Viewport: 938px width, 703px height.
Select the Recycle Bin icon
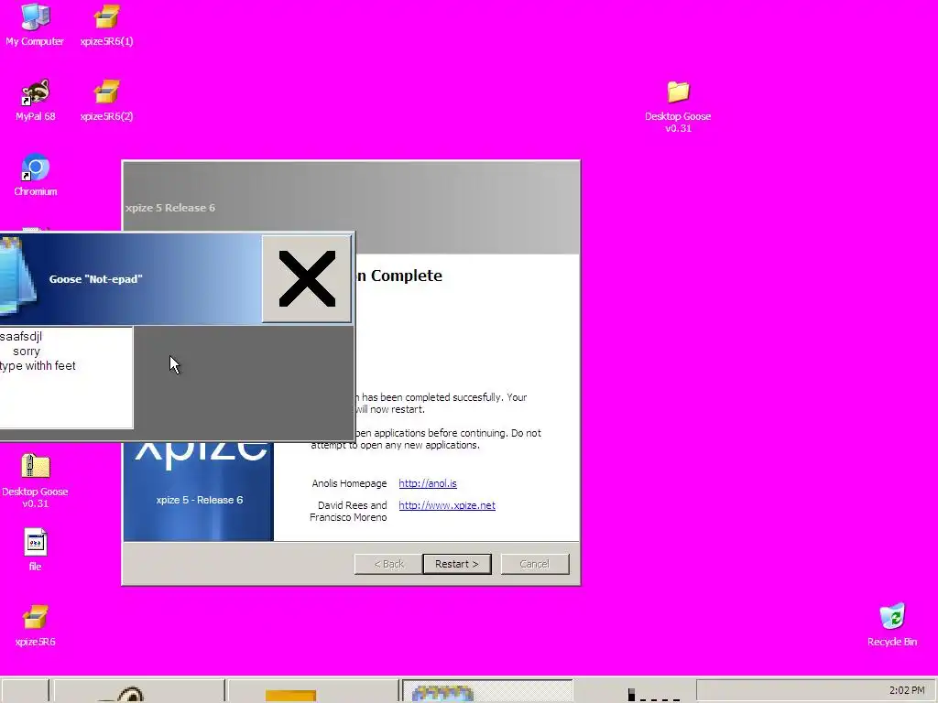click(892, 625)
